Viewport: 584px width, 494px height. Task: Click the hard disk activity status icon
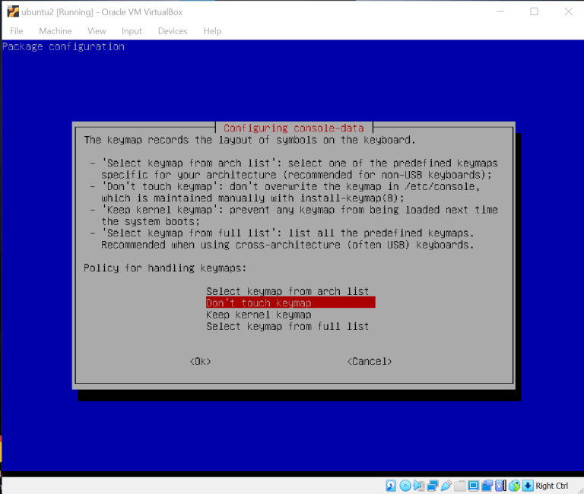coord(391,486)
